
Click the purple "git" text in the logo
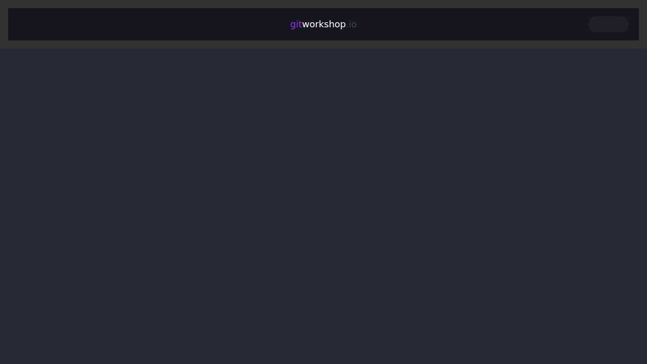pyautogui.click(x=296, y=24)
